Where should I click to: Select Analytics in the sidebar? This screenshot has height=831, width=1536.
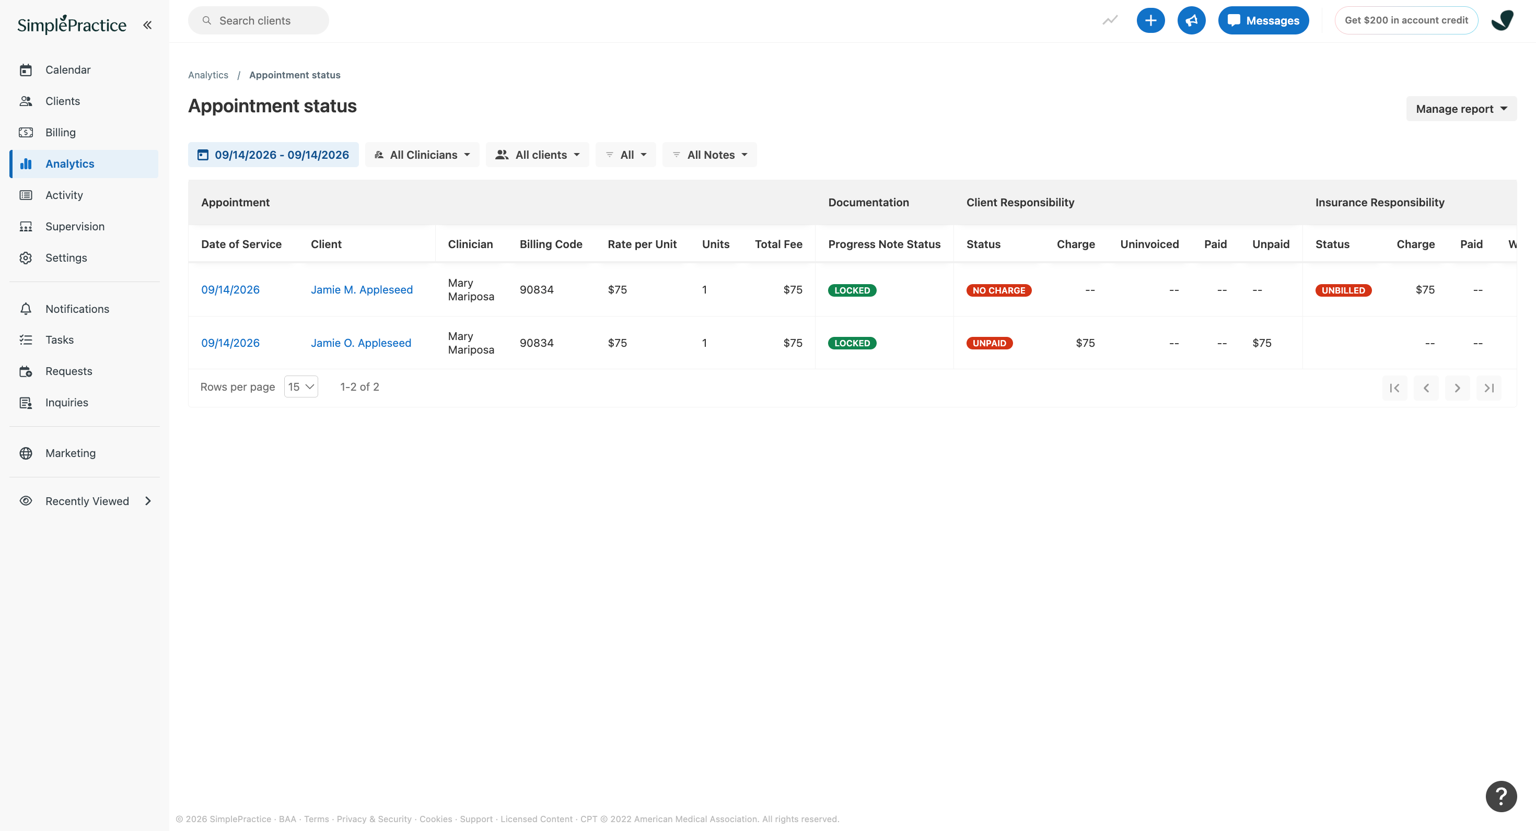(x=84, y=164)
